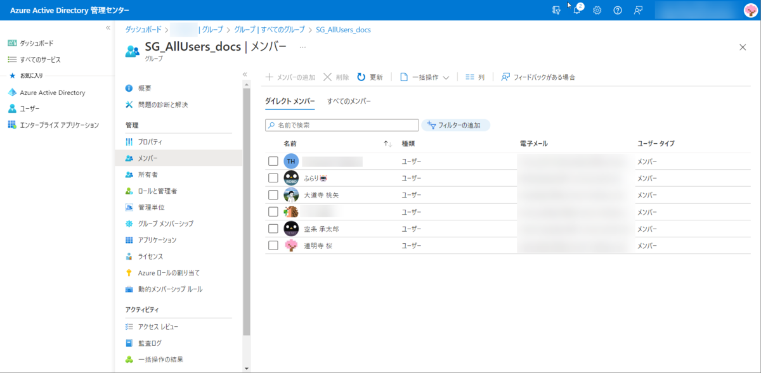Close the group blade with X
The width and height of the screenshot is (761, 373).
[743, 47]
